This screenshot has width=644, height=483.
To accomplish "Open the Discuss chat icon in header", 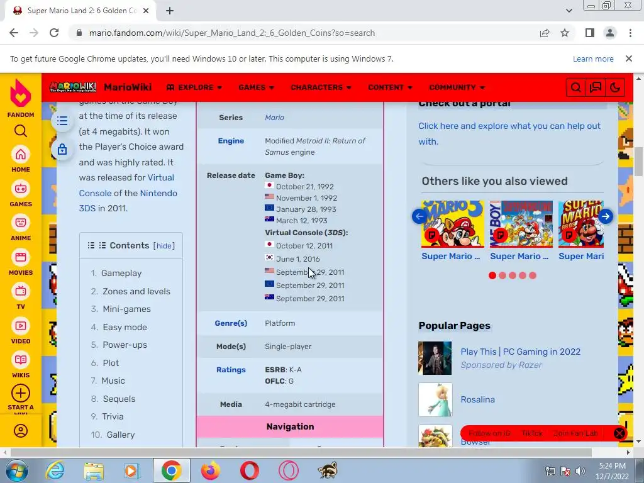I will pos(595,87).
